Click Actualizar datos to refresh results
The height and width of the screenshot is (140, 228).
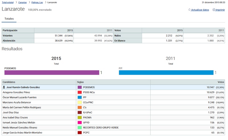click(x=200, y=10)
